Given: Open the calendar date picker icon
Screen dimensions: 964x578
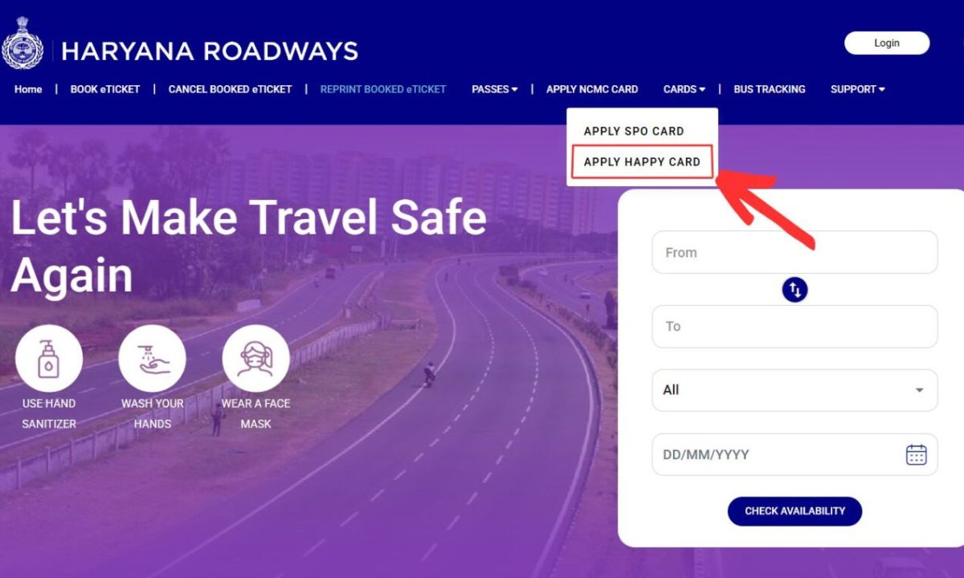Looking at the screenshot, I should click(916, 454).
